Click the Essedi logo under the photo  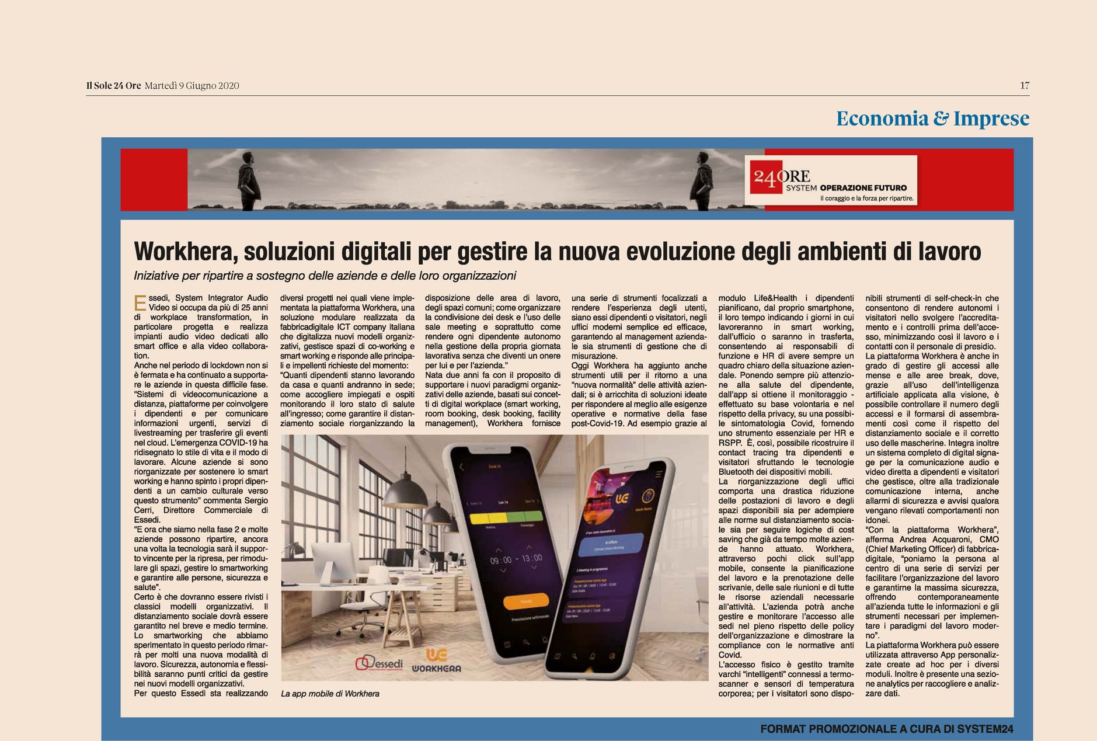coord(379,664)
